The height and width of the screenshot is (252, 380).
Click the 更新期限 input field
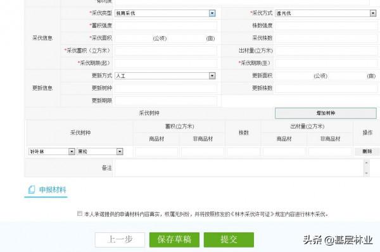(166, 101)
